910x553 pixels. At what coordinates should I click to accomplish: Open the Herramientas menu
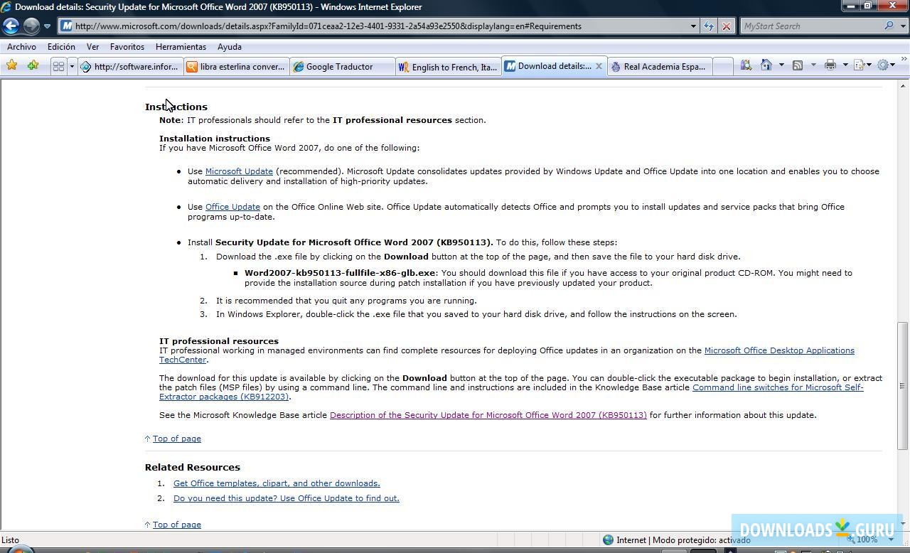(181, 47)
